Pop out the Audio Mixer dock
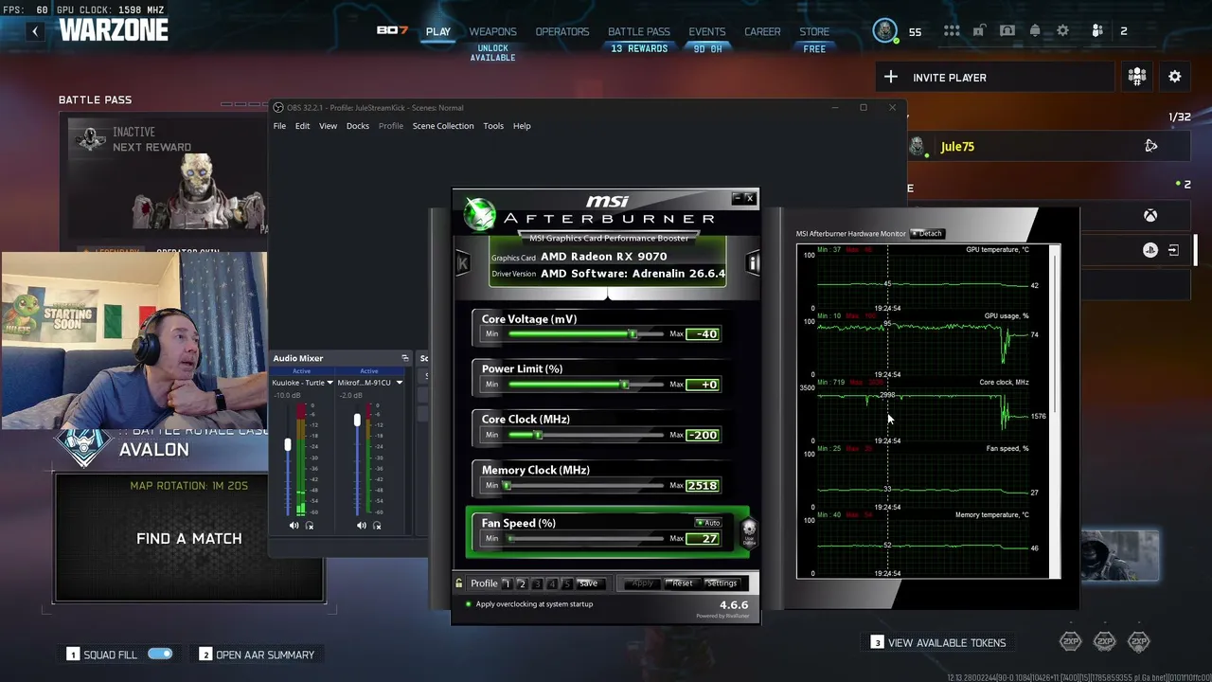This screenshot has width=1212, height=682. click(x=405, y=358)
